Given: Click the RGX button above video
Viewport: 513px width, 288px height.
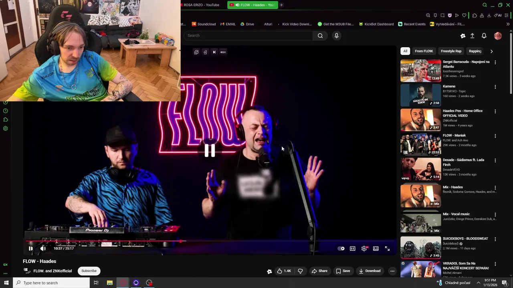Looking at the screenshot, I should coord(223,52).
